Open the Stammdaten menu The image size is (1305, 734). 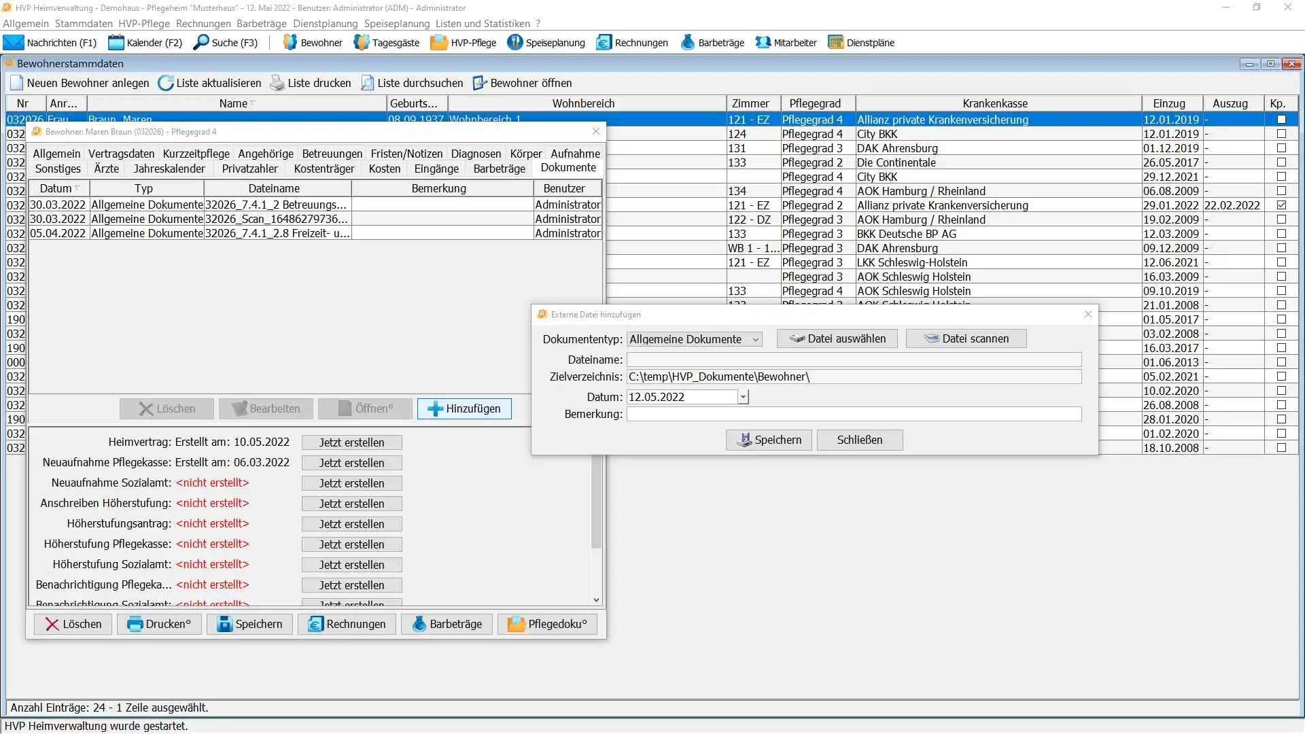84,23
